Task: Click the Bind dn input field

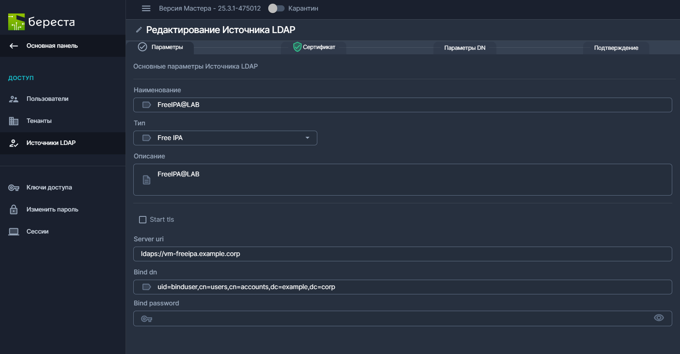Action: pyautogui.click(x=402, y=287)
